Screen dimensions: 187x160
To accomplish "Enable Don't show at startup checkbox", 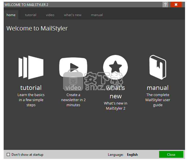I will tap(8, 155).
